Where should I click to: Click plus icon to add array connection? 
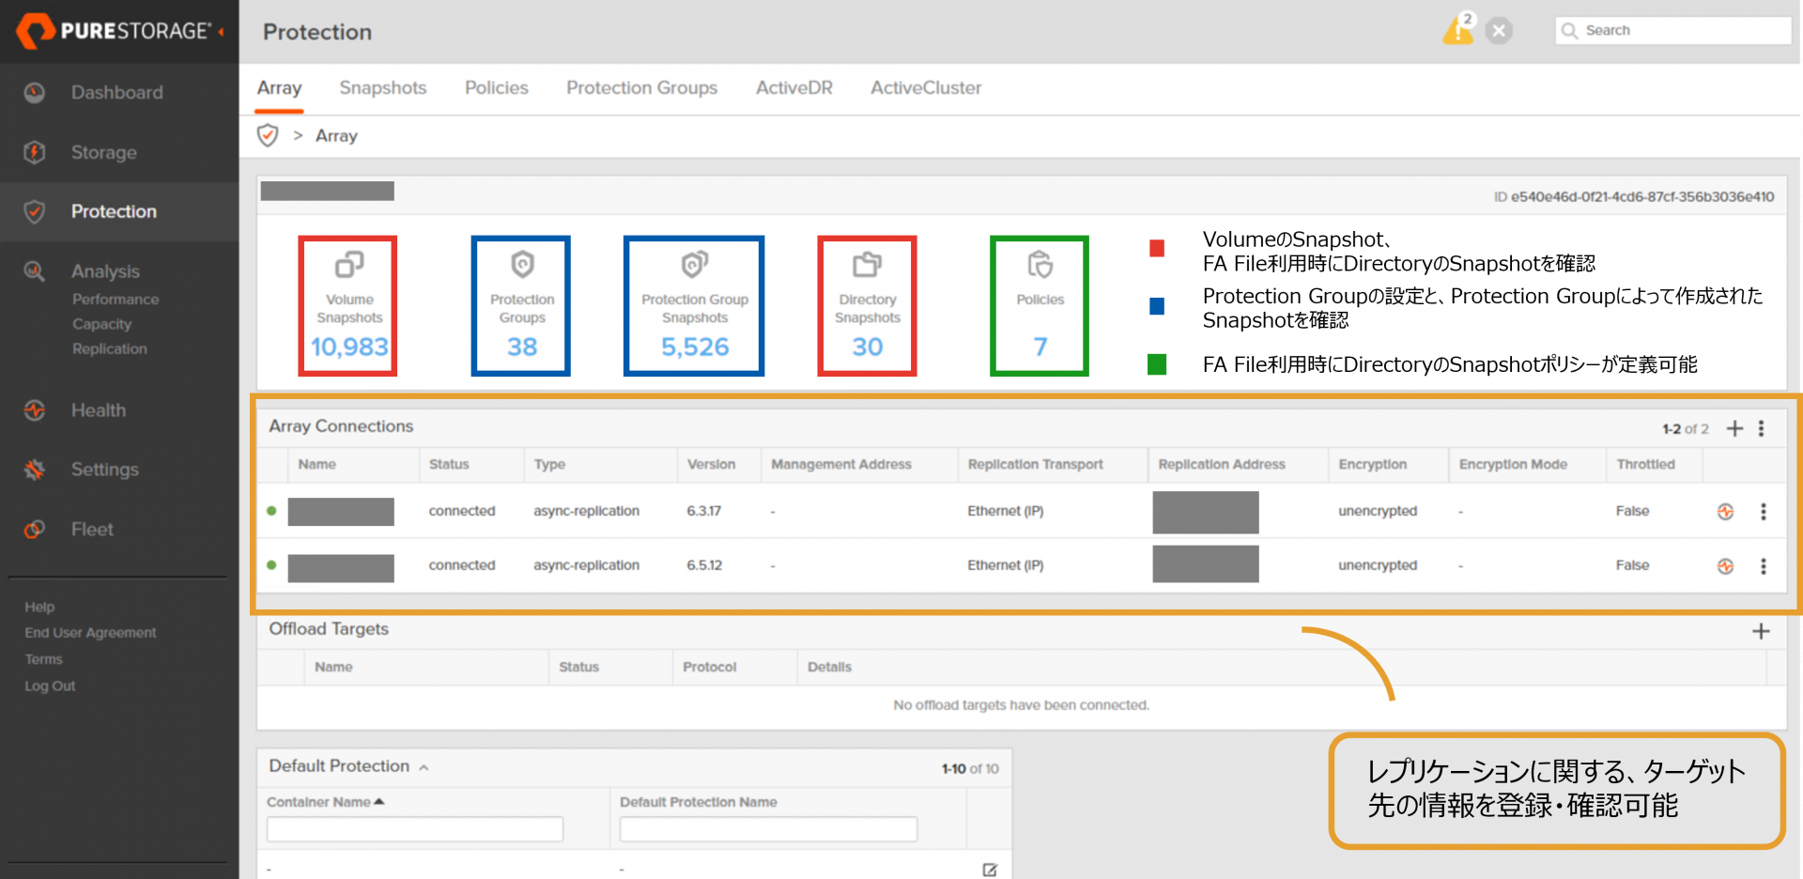[x=1734, y=428]
